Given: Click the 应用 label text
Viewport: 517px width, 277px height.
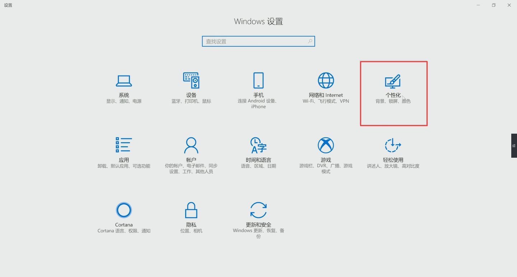Looking at the screenshot, I should click(124, 160).
